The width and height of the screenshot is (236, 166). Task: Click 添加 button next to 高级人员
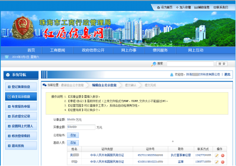(x=73, y=143)
